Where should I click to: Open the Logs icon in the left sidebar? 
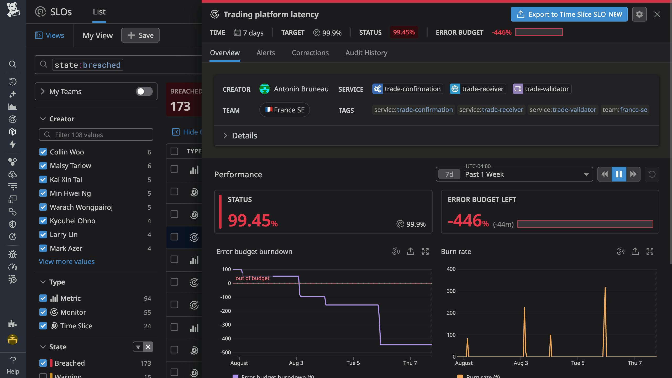pos(13,186)
